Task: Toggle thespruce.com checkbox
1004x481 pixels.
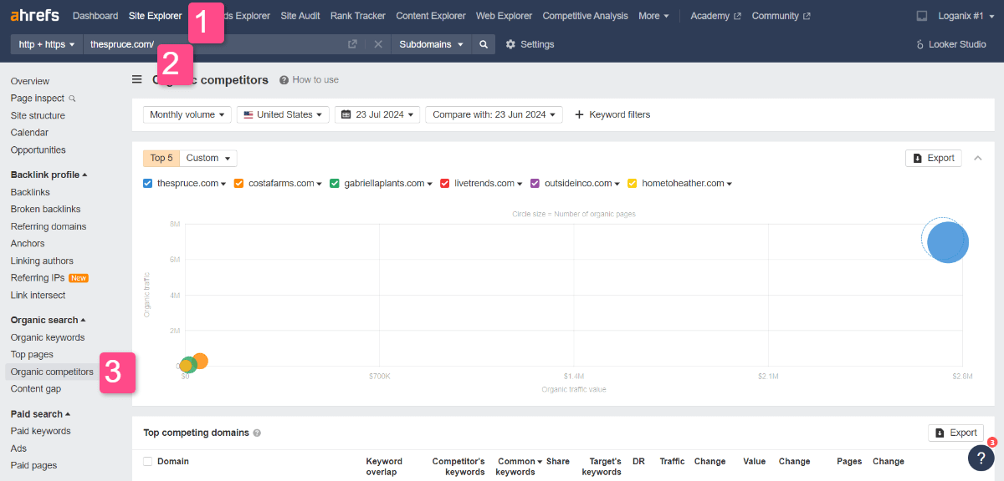Action: click(147, 183)
